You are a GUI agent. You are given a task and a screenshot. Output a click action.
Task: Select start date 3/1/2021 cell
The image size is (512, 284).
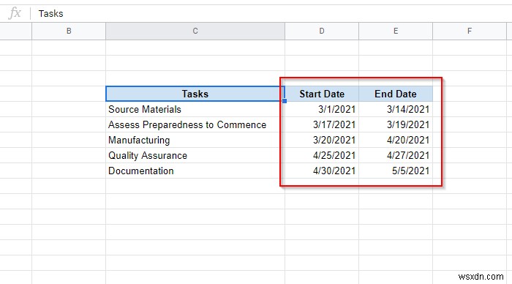point(322,109)
